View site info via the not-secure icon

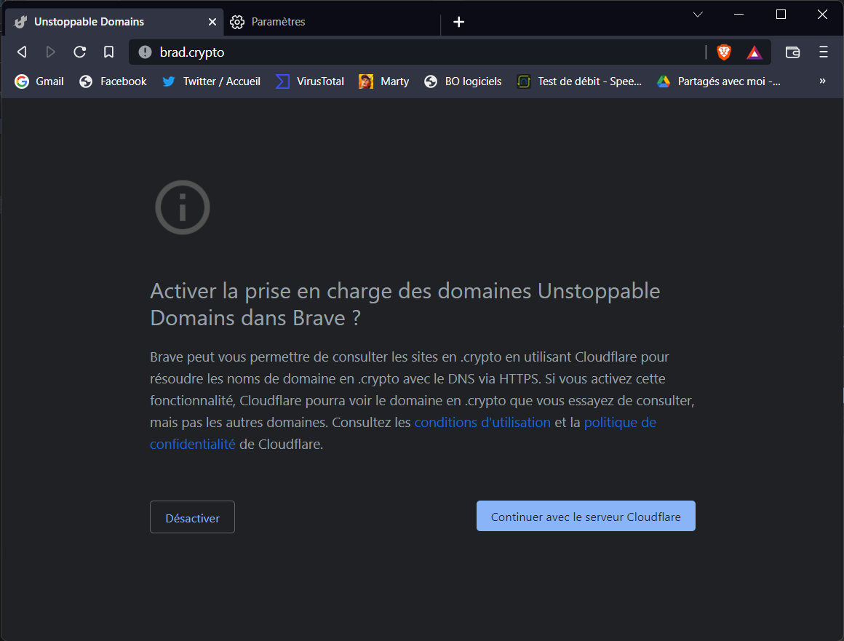click(145, 52)
